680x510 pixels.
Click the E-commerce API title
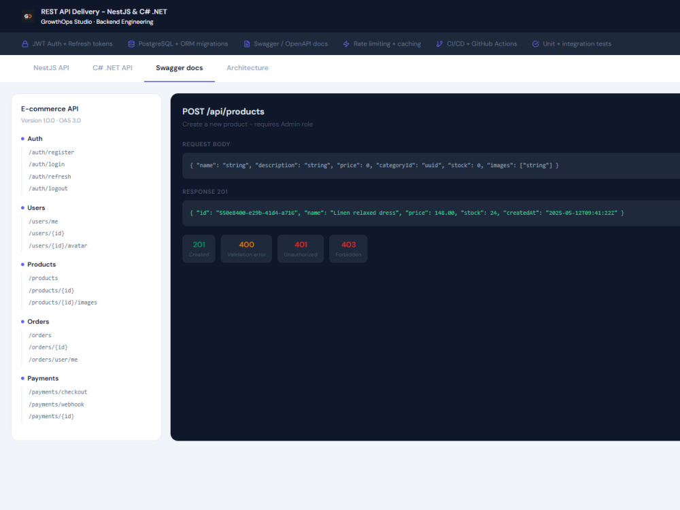50,109
